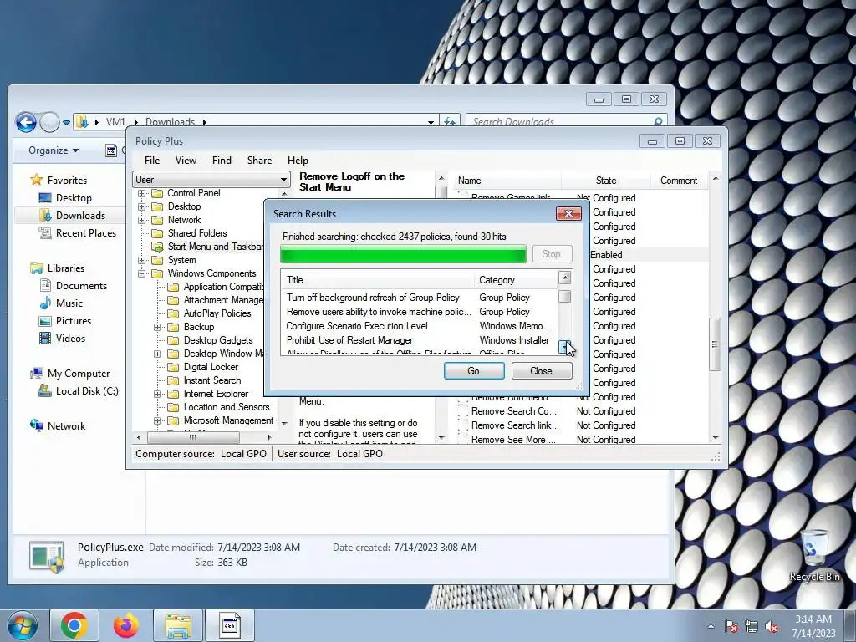Expand the Network tree node
The height and width of the screenshot is (642, 856).
[x=142, y=220]
